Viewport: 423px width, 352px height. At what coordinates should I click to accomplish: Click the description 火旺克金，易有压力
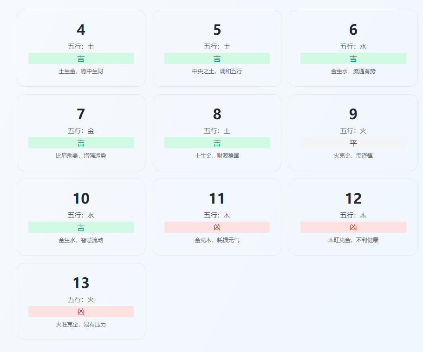tap(81, 325)
